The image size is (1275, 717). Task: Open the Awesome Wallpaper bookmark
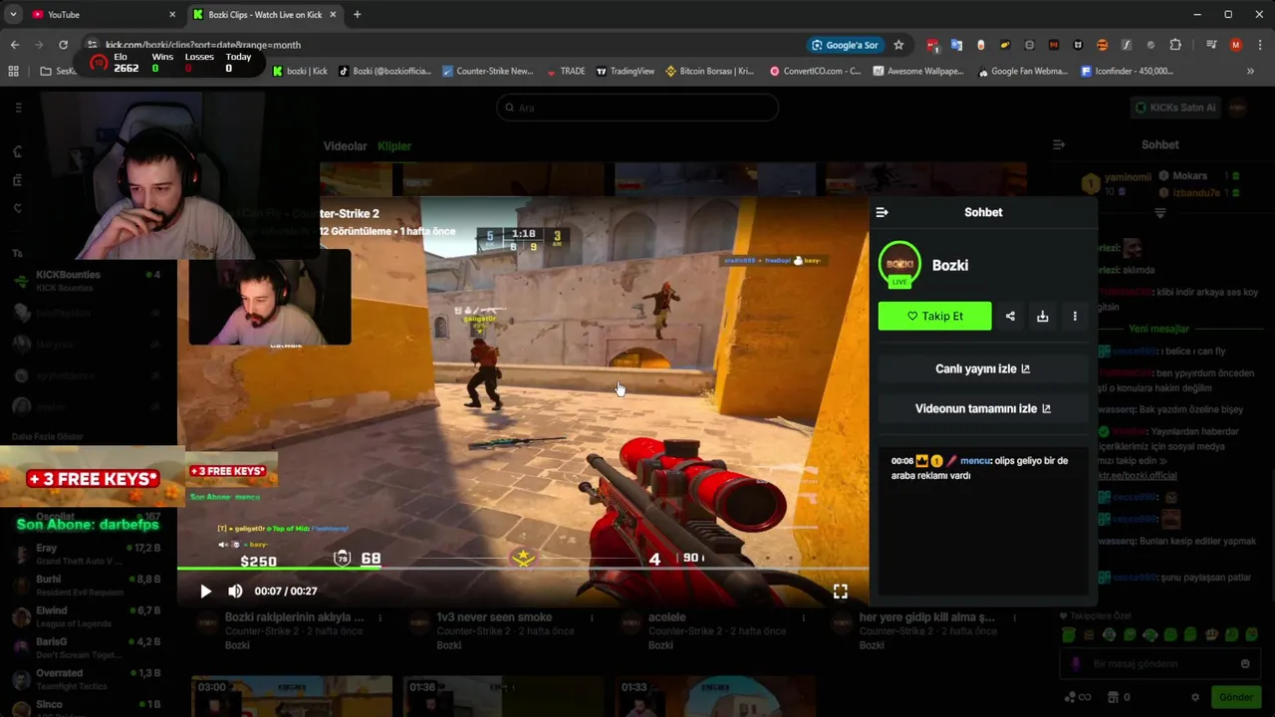pos(918,71)
